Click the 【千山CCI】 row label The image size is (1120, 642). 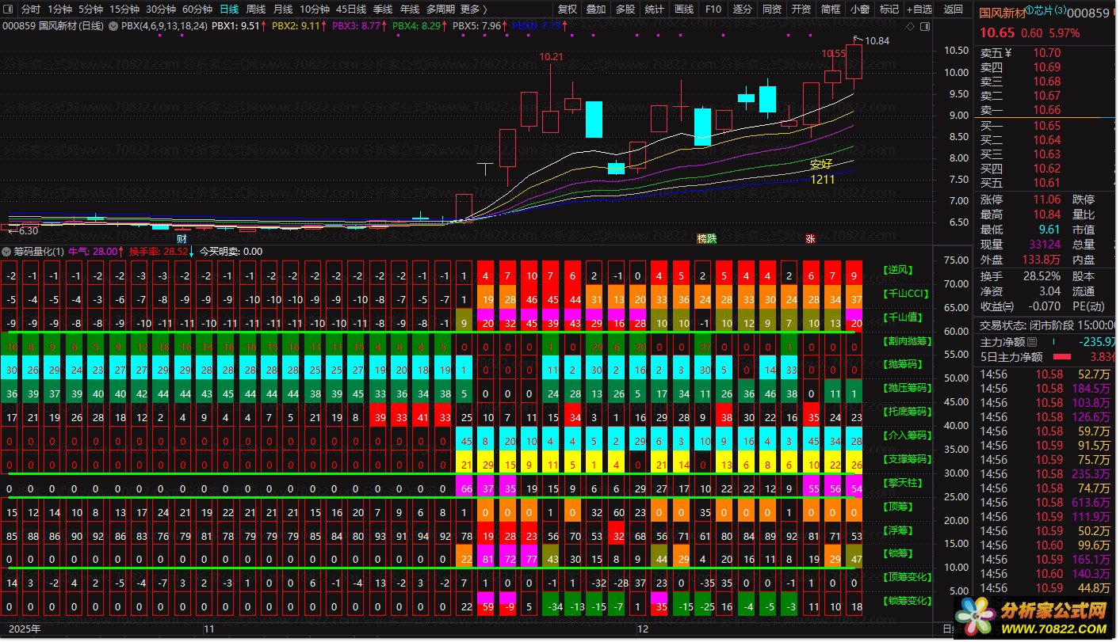[x=907, y=294]
